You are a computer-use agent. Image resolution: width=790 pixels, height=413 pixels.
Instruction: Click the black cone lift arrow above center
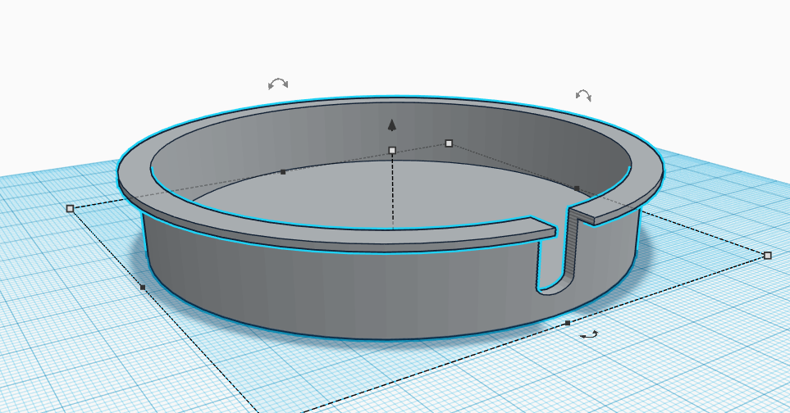392,125
